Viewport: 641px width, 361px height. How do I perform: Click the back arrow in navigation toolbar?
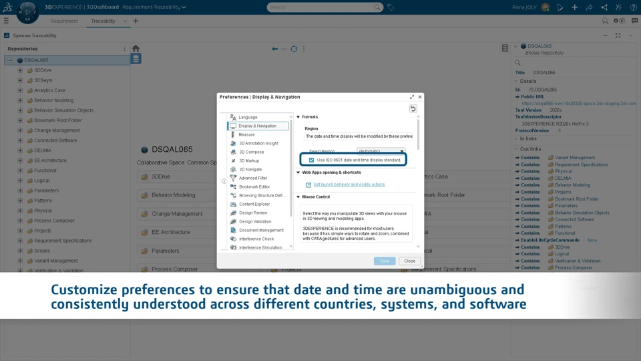click(x=274, y=49)
